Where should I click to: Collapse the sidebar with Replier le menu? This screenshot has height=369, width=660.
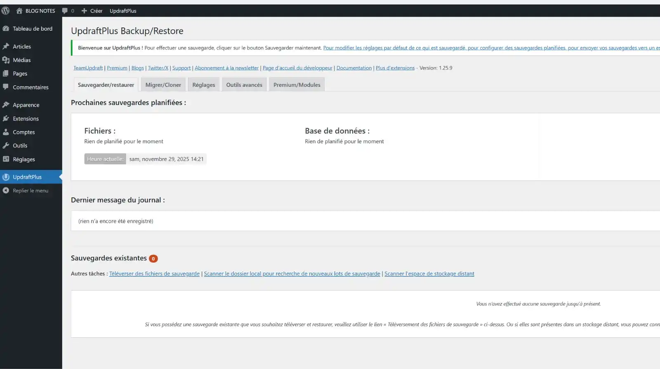coord(30,191)
